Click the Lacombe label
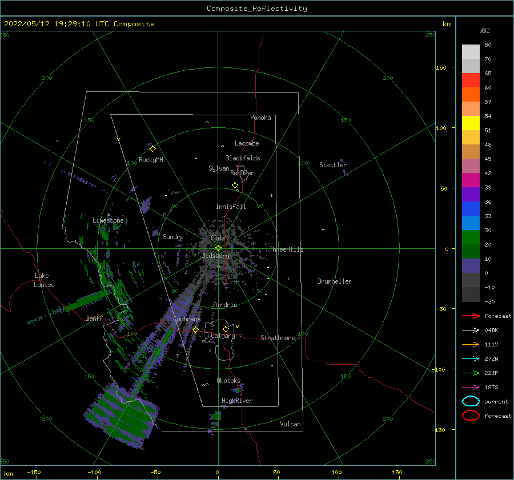Screen dimensions: 514x480 click(x=247, y=143)
